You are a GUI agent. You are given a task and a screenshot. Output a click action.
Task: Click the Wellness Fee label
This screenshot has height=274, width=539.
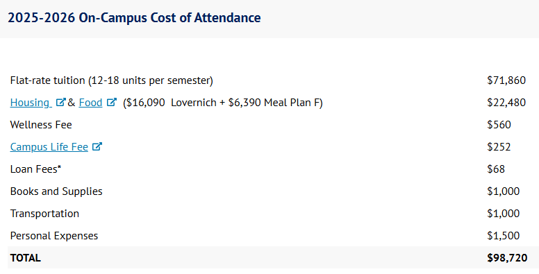41,125
